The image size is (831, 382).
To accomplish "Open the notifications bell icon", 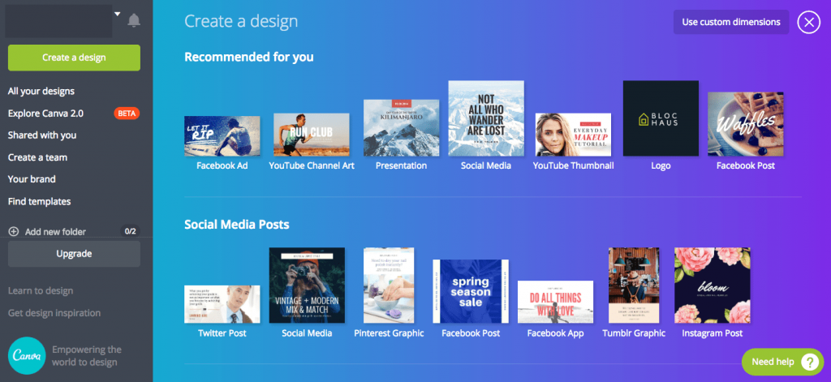I will (x=134, y=21).
